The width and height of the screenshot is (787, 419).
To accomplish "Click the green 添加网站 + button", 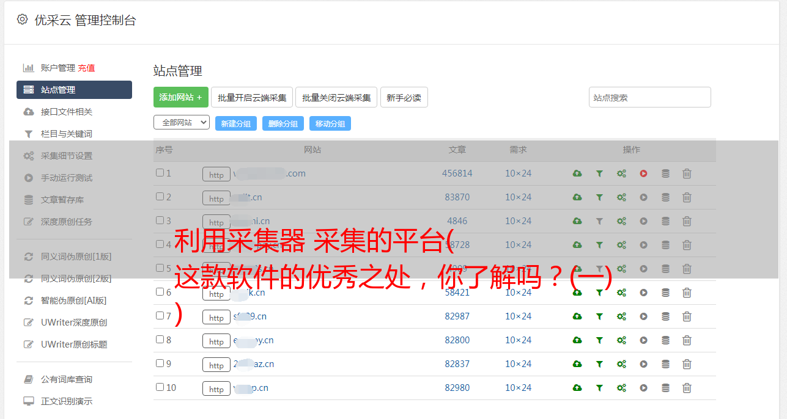I will click(180, 97).
